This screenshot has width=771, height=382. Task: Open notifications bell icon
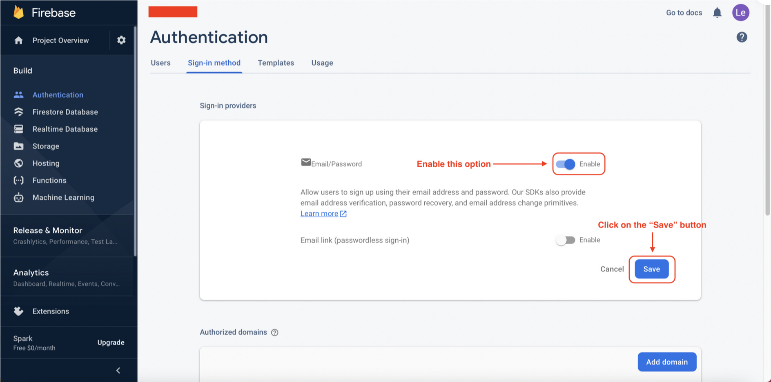click(x=717, y=13)
